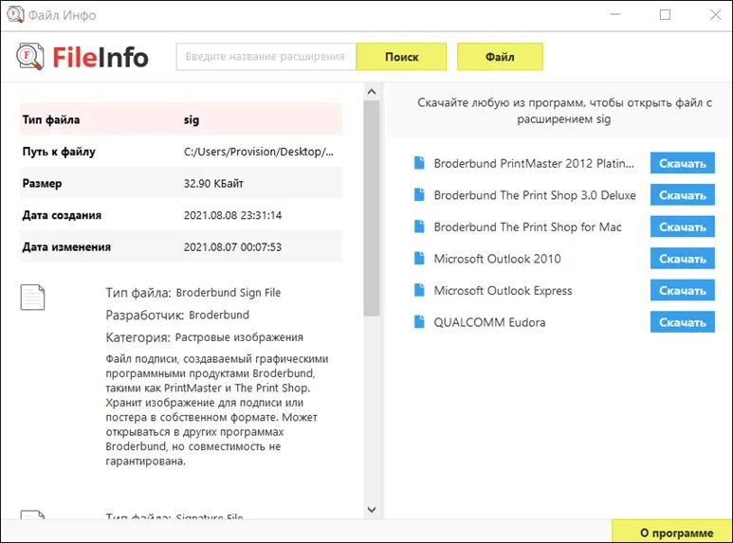Click scrollbar up arrow in left panel
Image resolution: width=733 pixels, height=543 pixels.
tap(372, 92)
